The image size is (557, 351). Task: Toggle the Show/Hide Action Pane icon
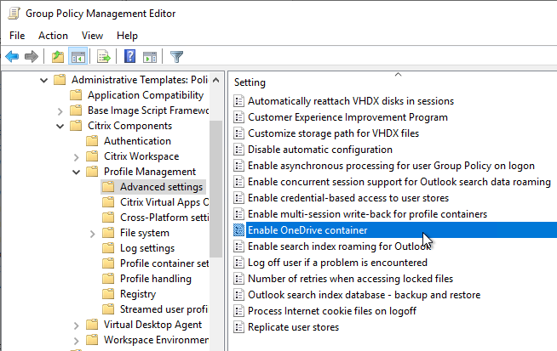tap(150, 57)
